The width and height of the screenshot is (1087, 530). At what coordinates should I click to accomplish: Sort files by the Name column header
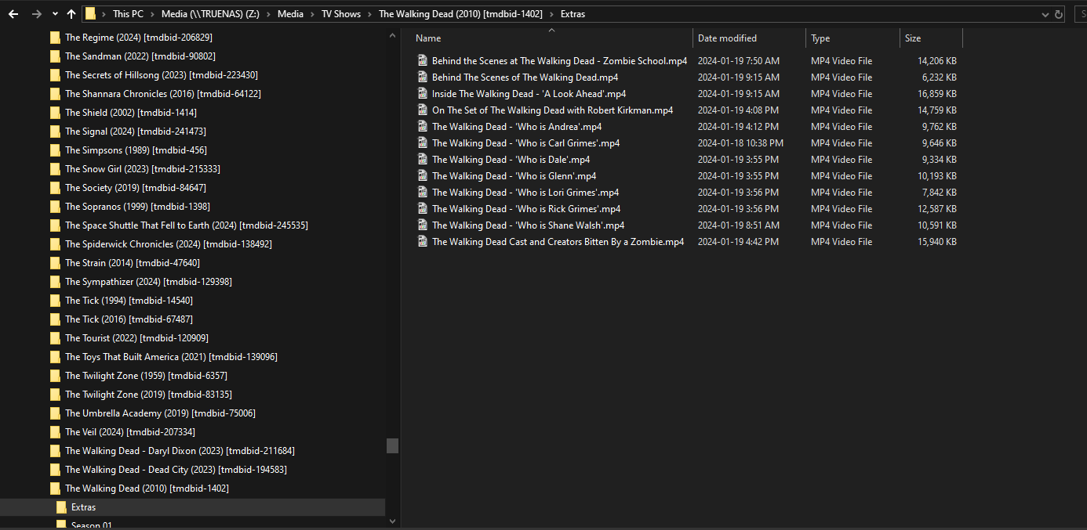point(428,38)
